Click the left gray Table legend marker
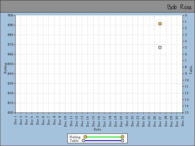 click(83, 141)
